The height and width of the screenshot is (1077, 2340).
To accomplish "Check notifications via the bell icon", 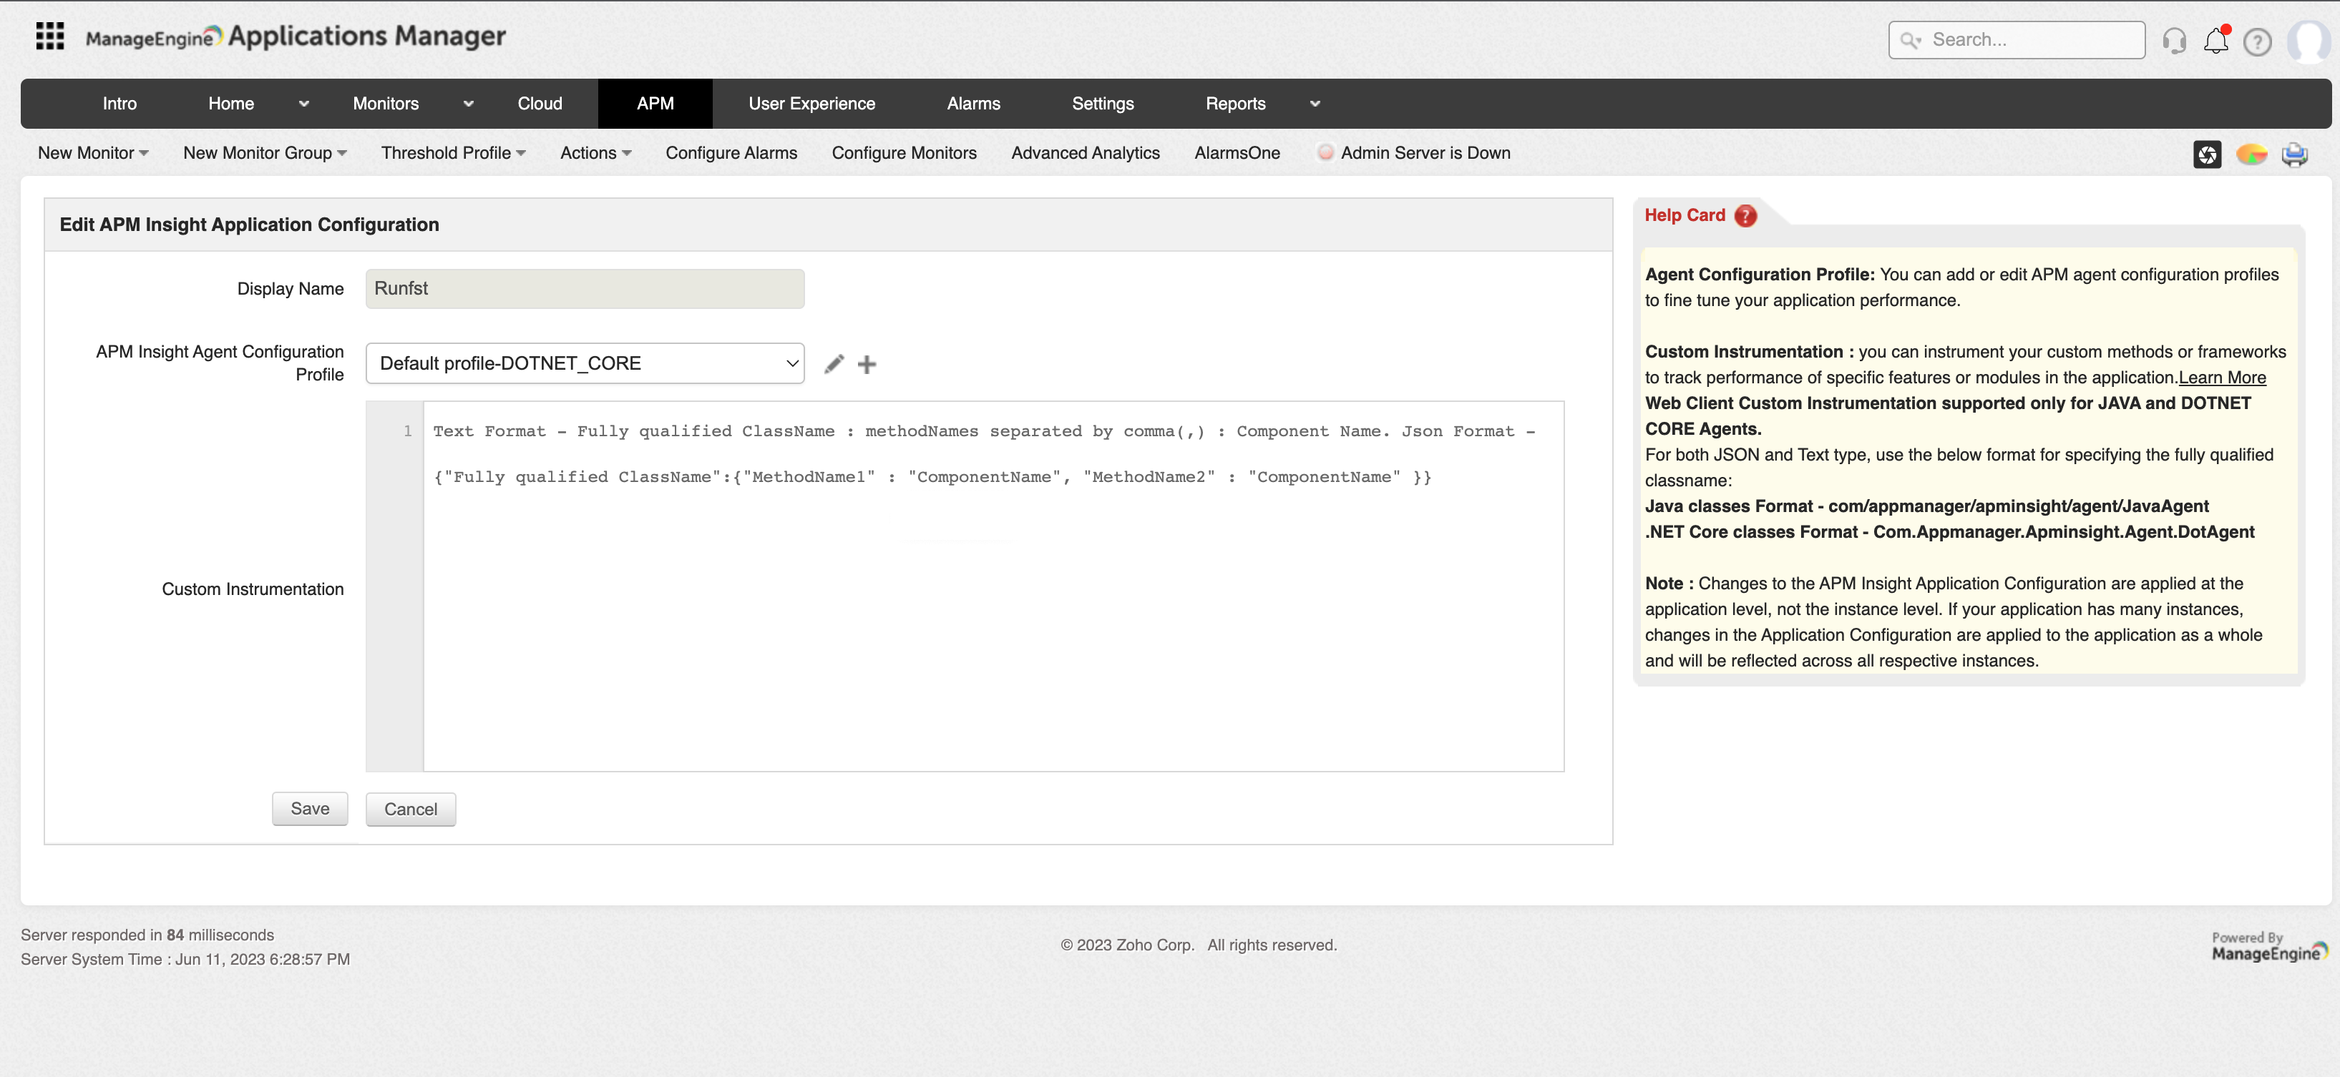I will click(x=2215, y=40).
